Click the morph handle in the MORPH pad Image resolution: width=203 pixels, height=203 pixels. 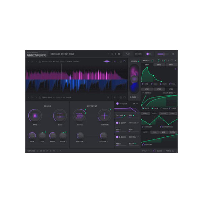pos(134,79)
